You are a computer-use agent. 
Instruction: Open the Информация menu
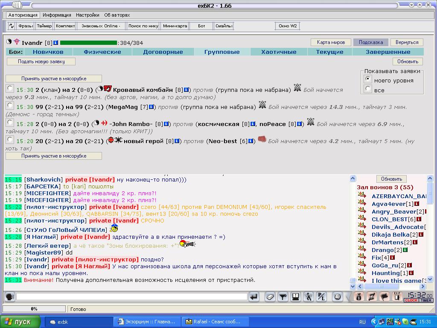57,15
